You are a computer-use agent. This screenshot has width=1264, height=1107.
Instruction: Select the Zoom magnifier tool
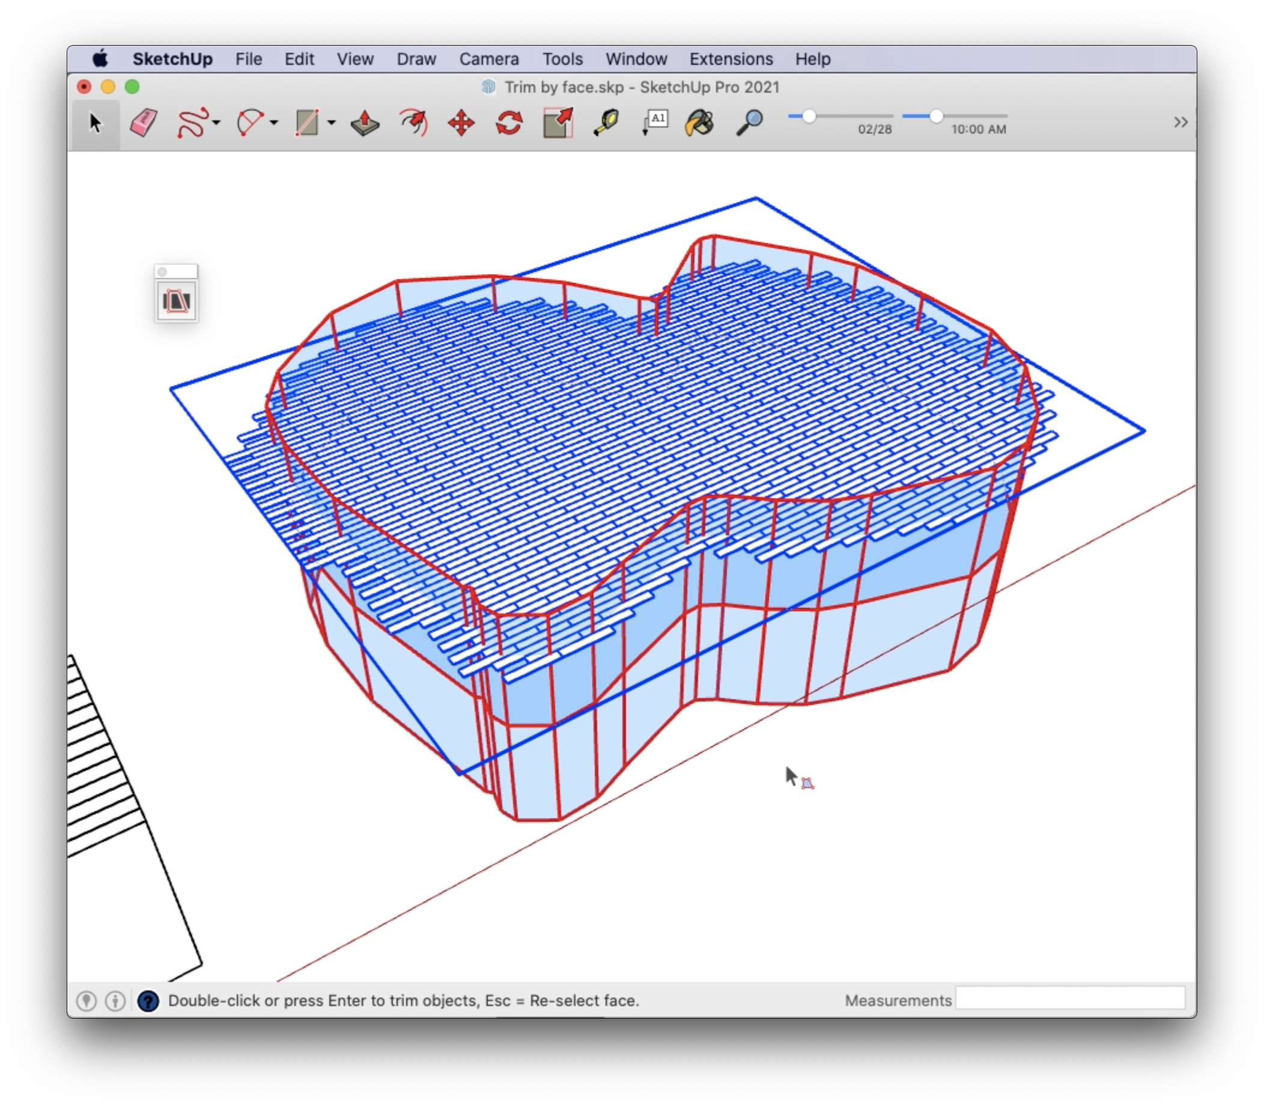[x=749, y=123]
